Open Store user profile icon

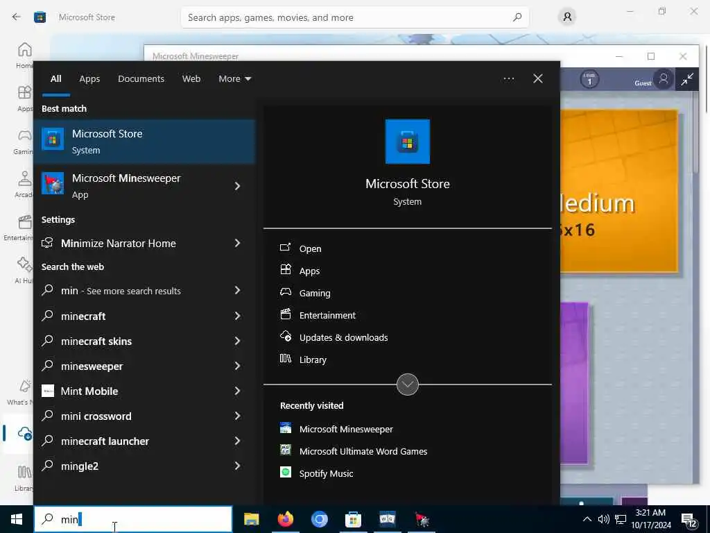click(x=567, y=17)
